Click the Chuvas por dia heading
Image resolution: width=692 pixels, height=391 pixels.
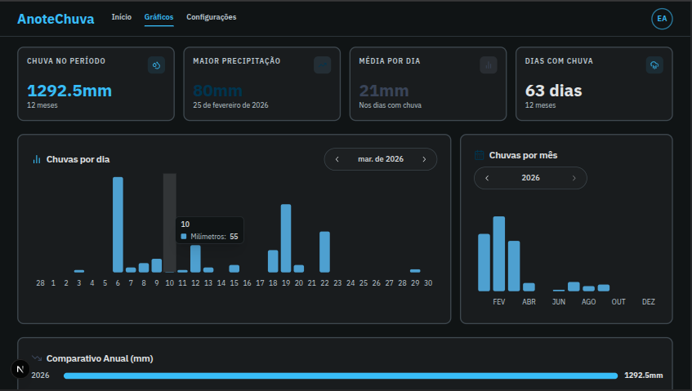(78, 159)
